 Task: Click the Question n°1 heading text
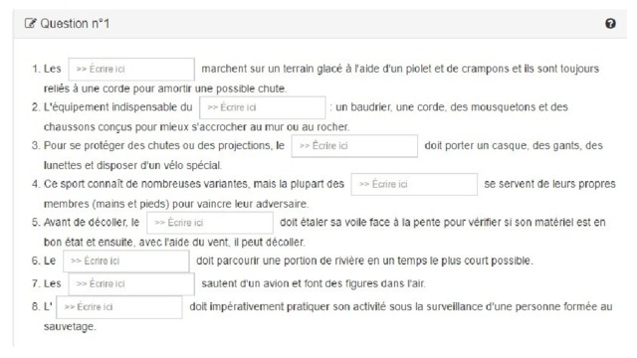[75, 24]
